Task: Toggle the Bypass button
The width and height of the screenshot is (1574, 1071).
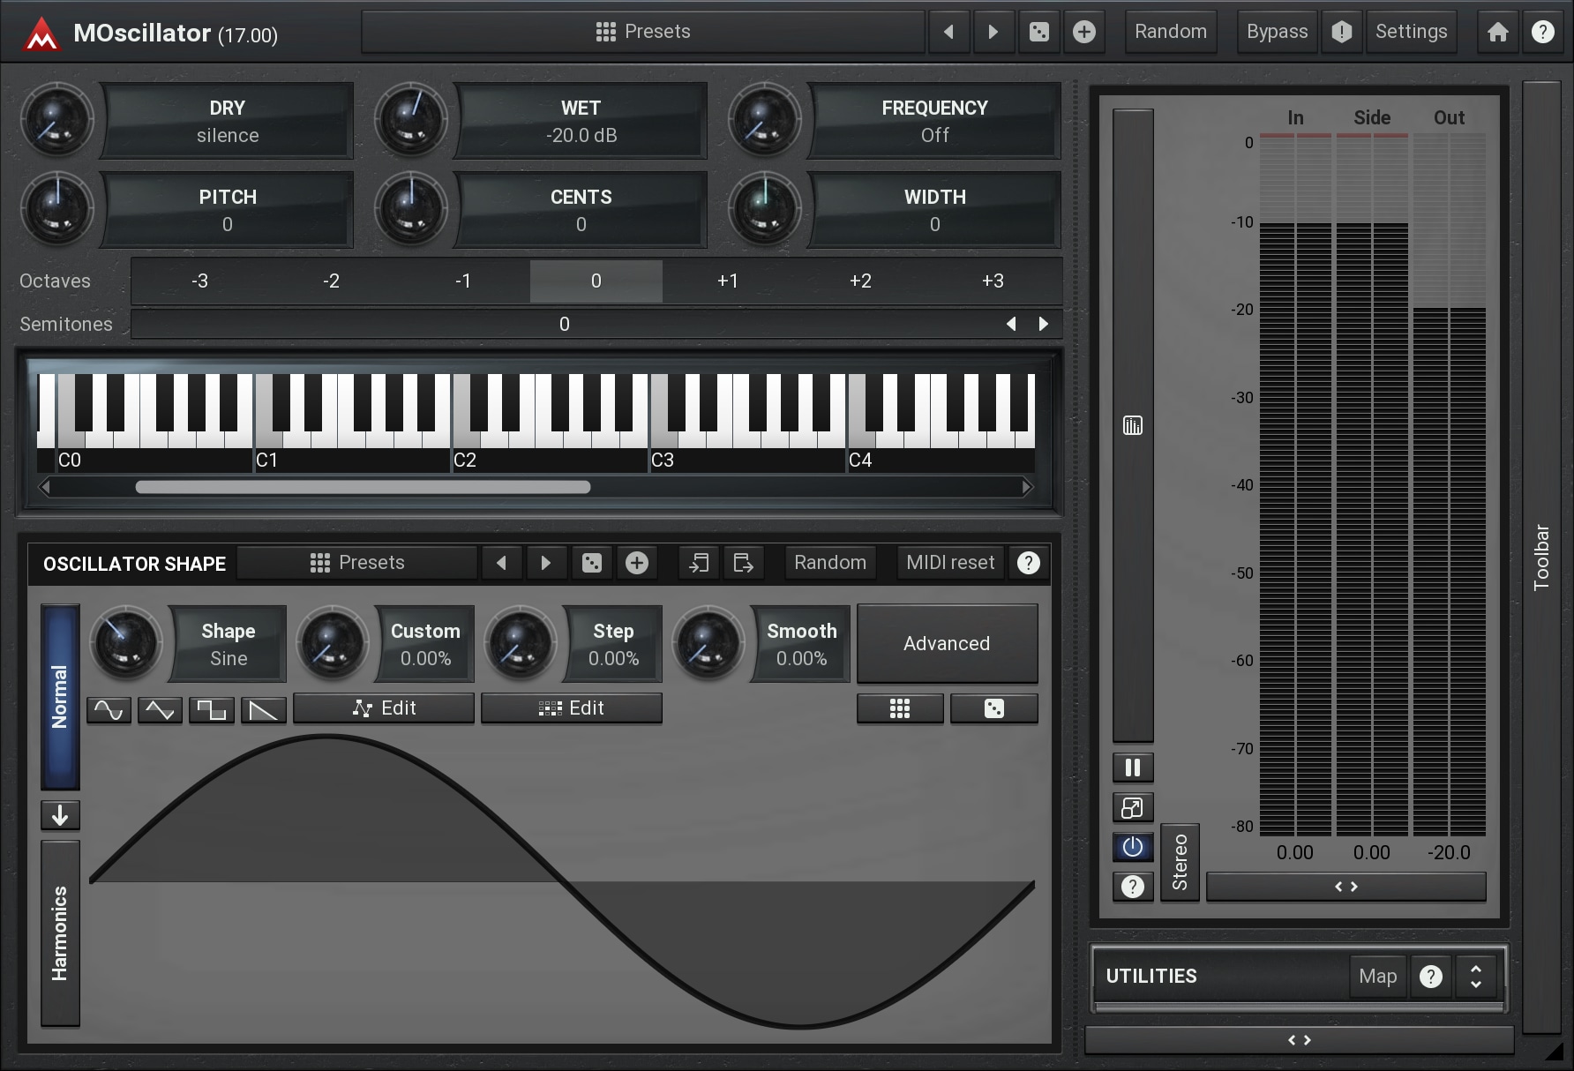Action: click(x=1277, y=32)
